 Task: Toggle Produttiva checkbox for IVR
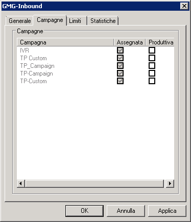click(152, 51)
